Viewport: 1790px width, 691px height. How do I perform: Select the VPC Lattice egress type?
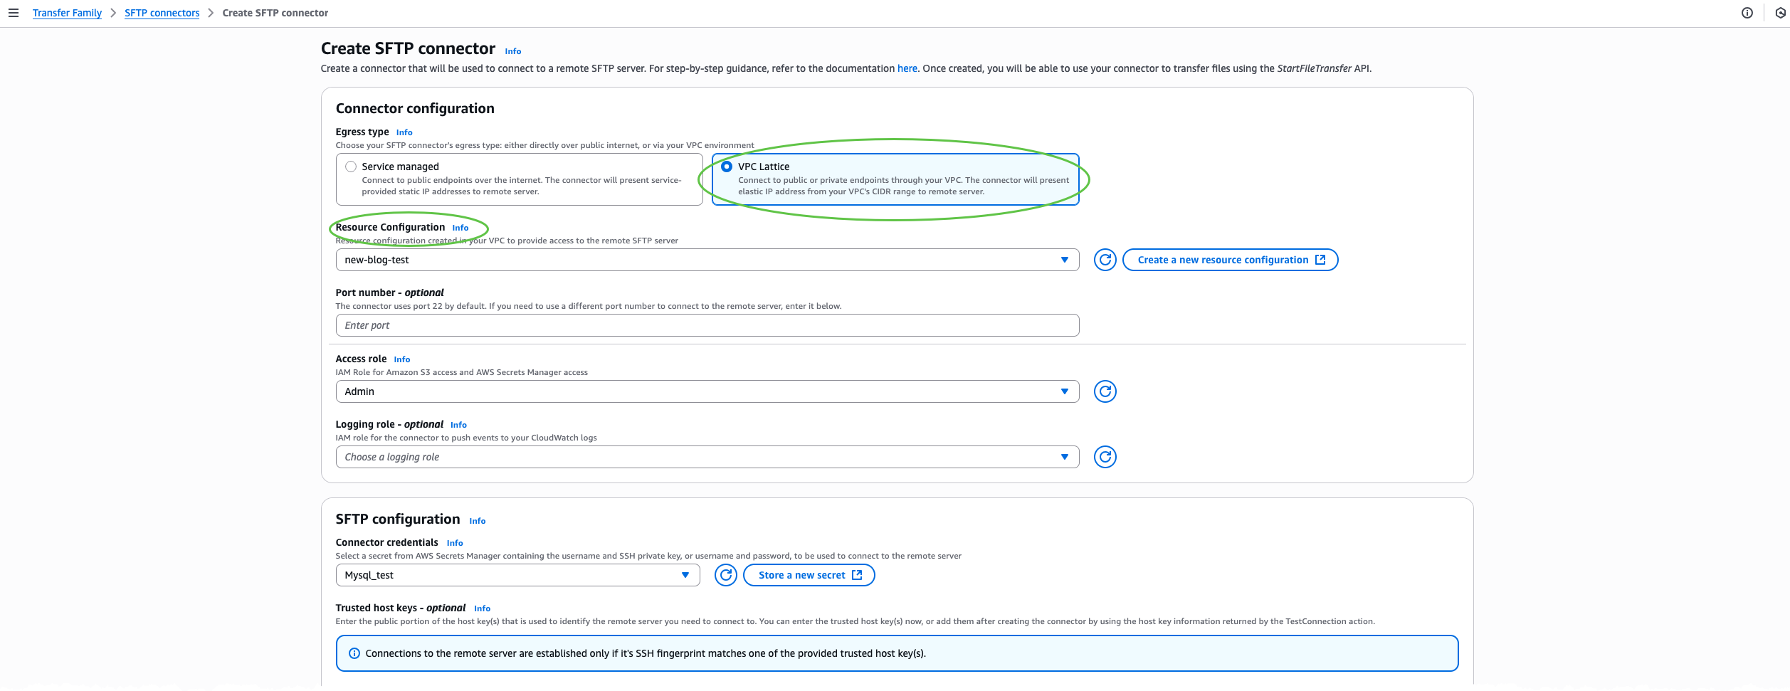(727, 167)
